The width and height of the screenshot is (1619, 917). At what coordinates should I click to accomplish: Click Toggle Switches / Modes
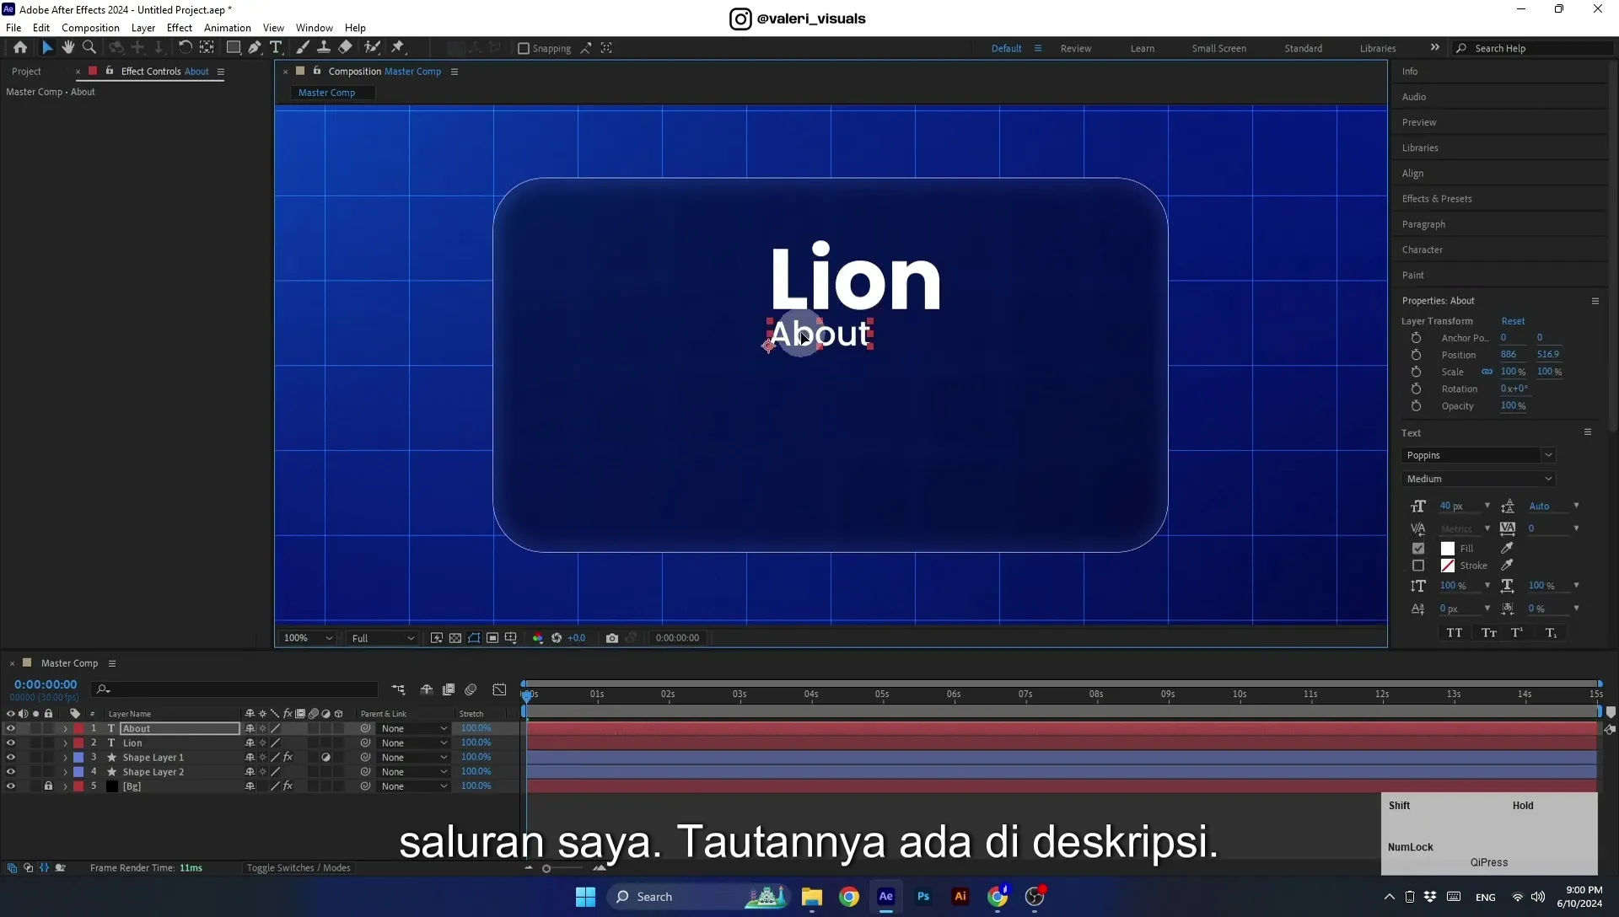[299, 868]
